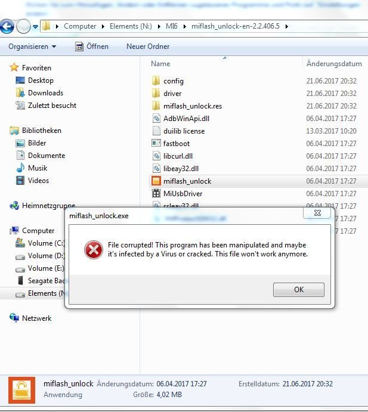
Task: Click Öffnen in the toolbar
Action: point(92,47)
